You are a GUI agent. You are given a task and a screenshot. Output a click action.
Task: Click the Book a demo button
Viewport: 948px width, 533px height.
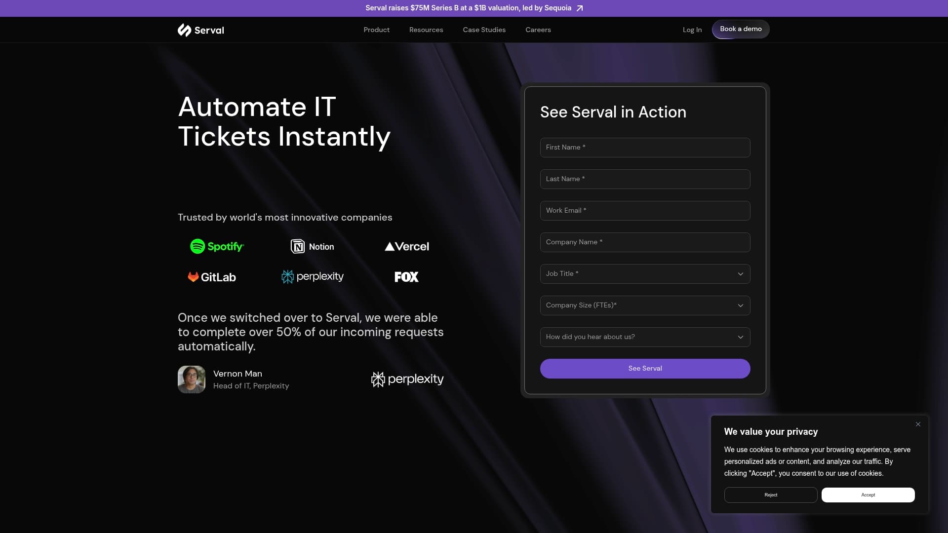741,29
